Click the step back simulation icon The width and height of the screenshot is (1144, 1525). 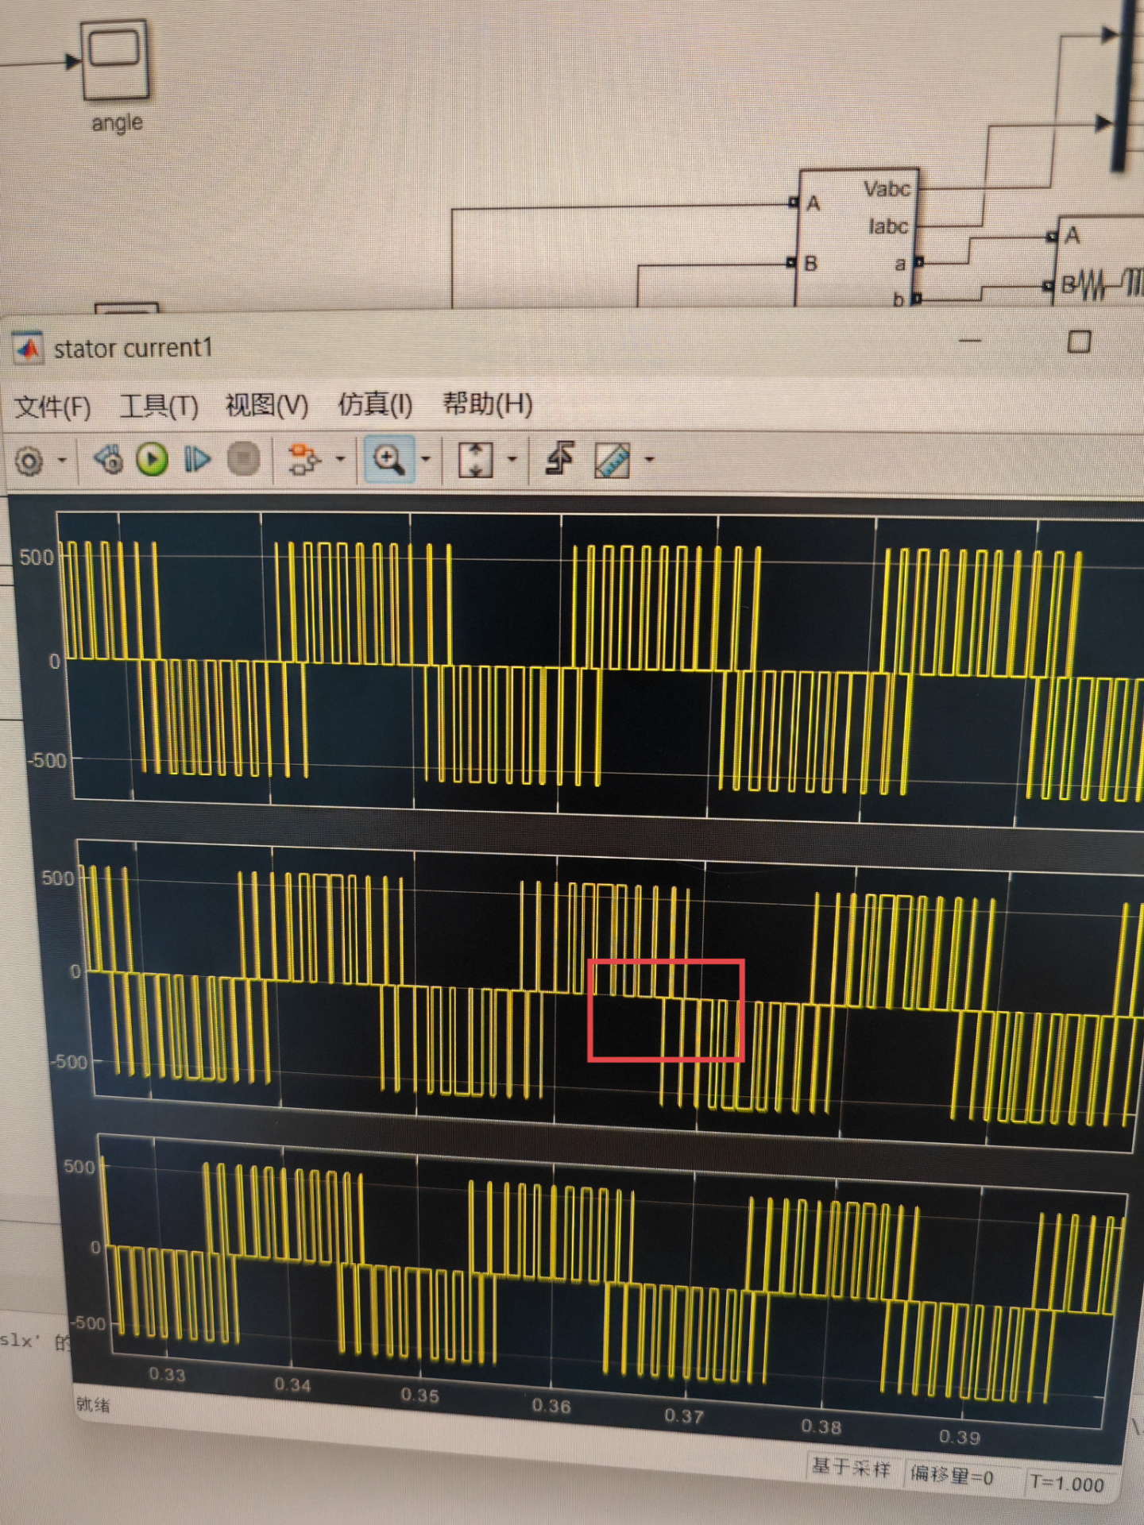[x=109, y=459]
